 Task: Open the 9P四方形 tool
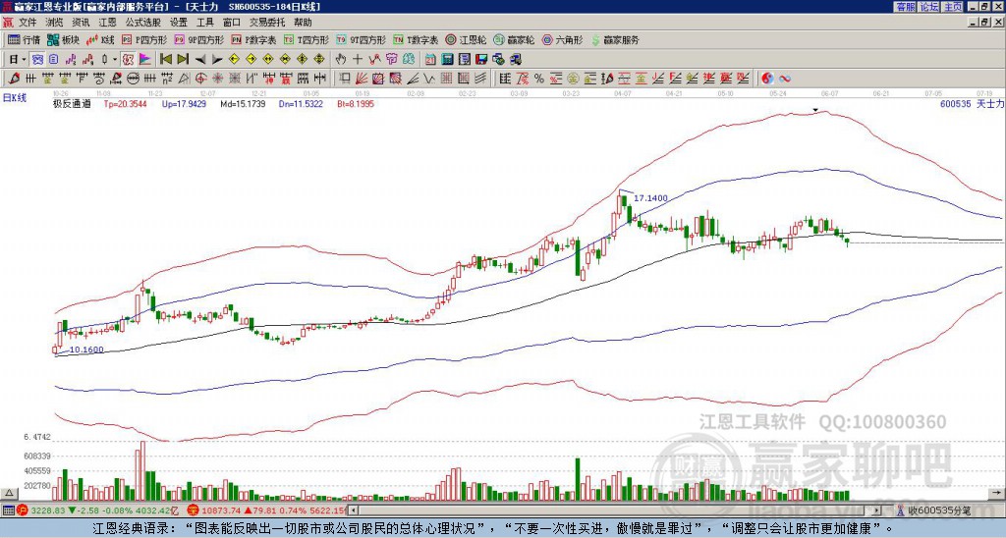point(199,39)
